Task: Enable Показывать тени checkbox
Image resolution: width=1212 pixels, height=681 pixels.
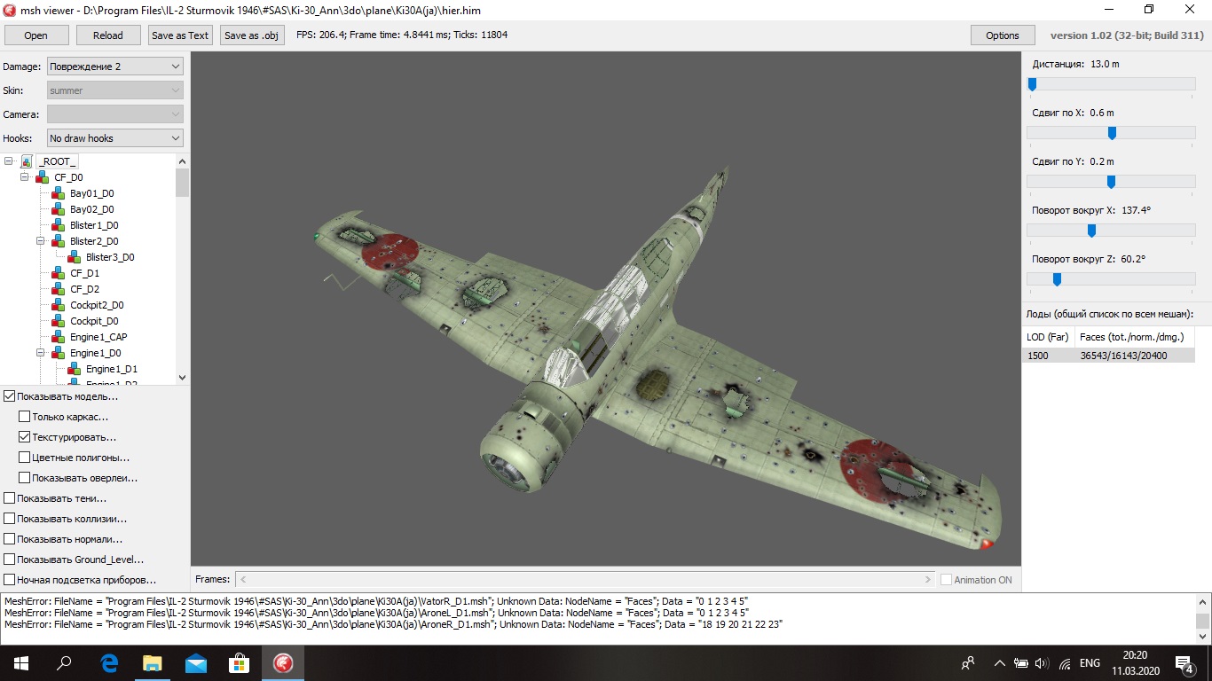Action: (10, 498)
